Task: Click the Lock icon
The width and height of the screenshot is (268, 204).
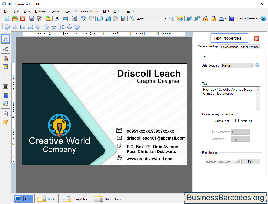Action: pyautogui.click(x=206, y=18)
